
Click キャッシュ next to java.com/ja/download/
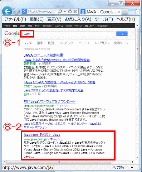63,106
